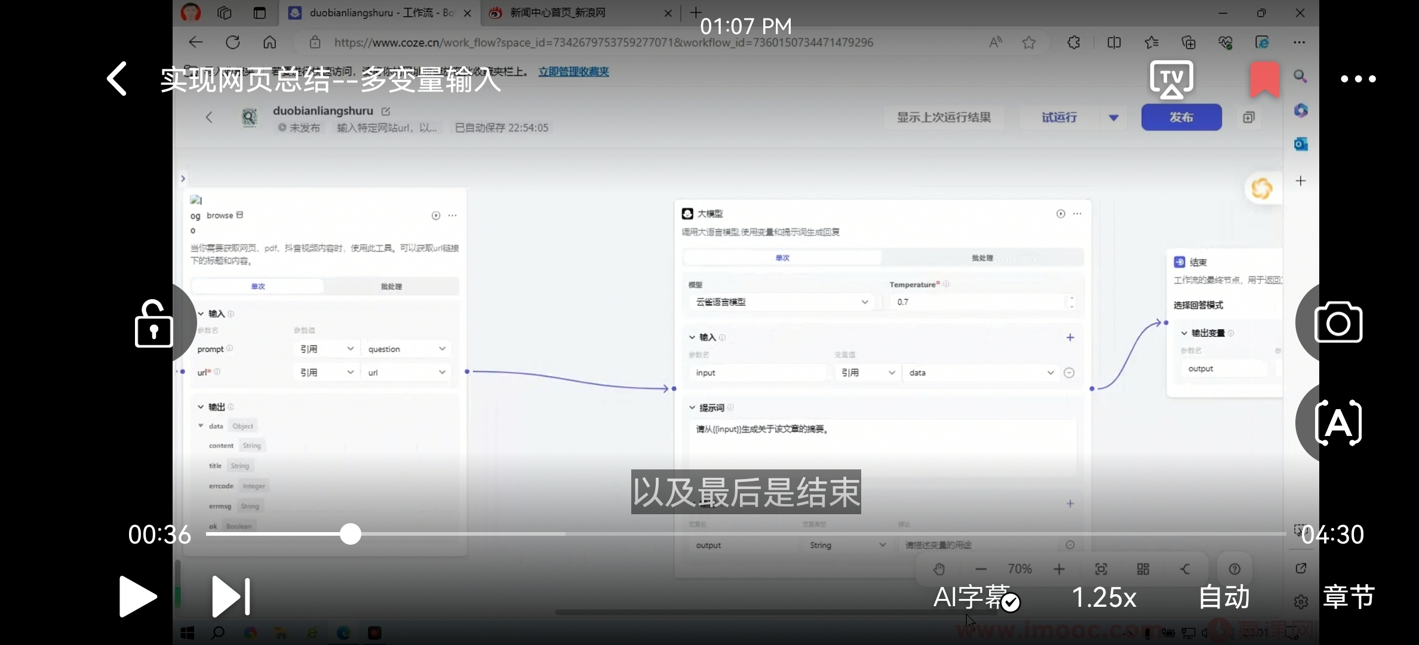Click the video player back arrow

point(117,79)
